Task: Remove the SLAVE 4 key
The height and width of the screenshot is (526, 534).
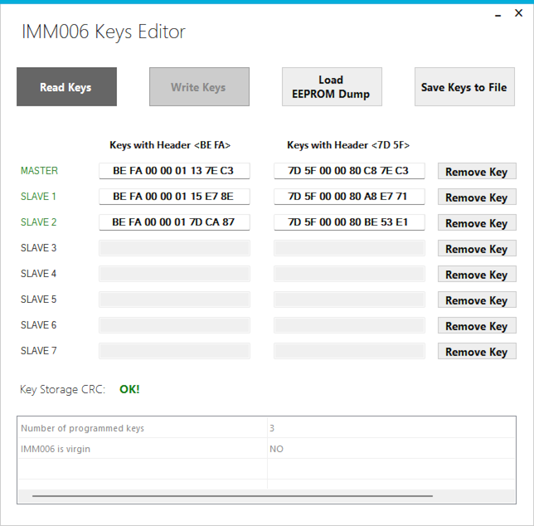Action: (x=477, y=275)
